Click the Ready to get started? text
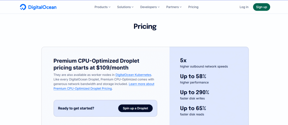 76,108
